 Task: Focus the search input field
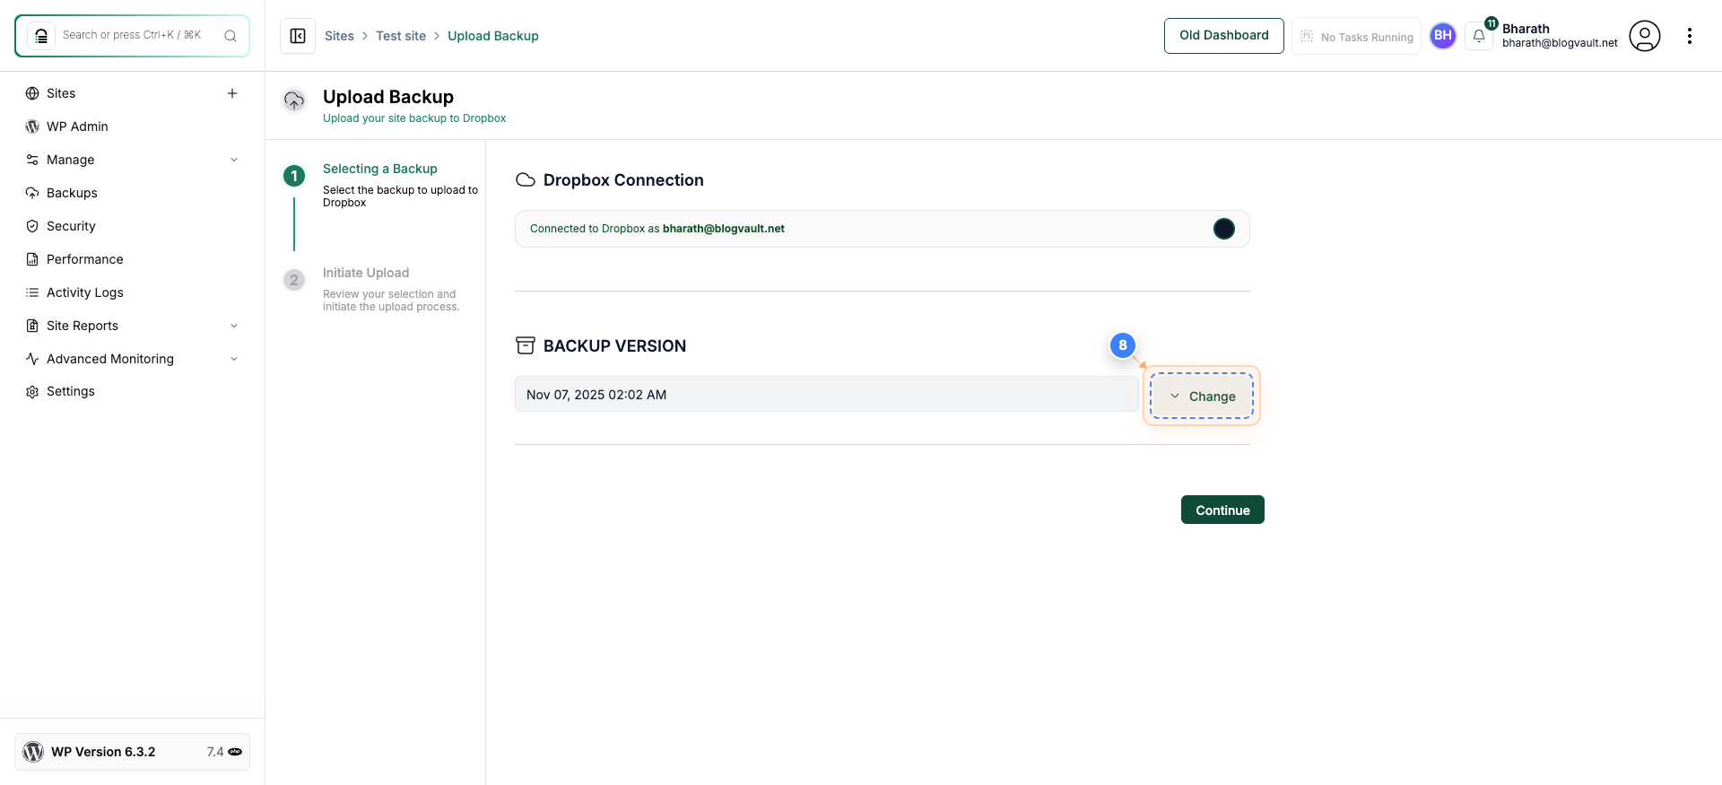pos(132,35)
